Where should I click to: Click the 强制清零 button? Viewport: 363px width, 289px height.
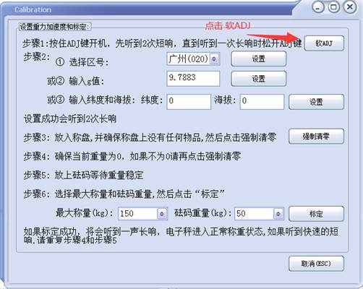[316, 137]
